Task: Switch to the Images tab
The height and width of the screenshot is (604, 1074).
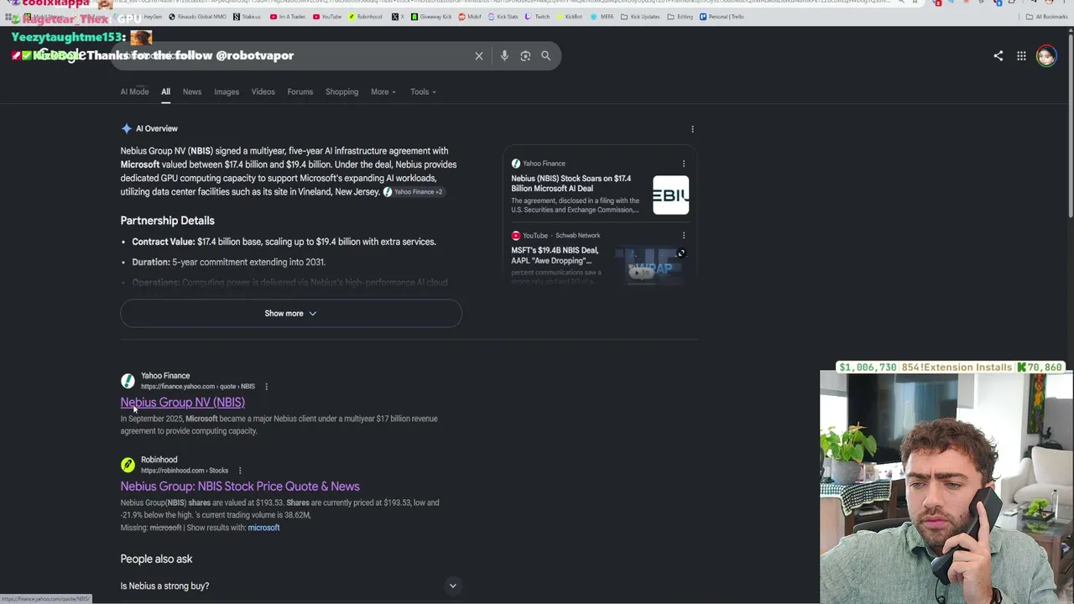Action: coord(227,92)
